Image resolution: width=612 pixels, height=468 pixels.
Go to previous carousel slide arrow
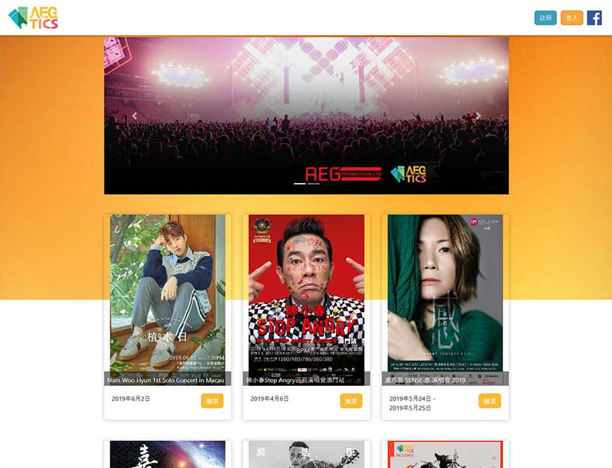[134, 116]
